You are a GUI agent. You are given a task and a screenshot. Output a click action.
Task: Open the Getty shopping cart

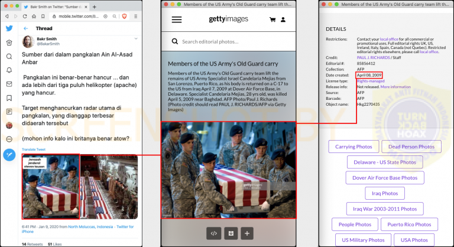[273, 19]
